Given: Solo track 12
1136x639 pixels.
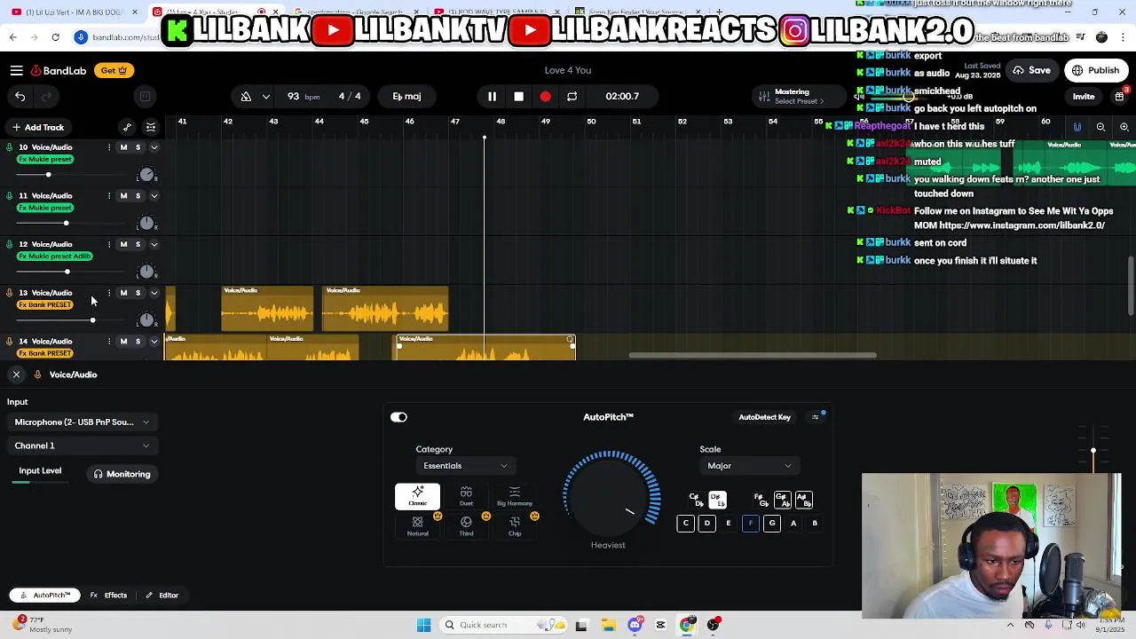Looking at the screenshot, I should (x=138, y=244).
